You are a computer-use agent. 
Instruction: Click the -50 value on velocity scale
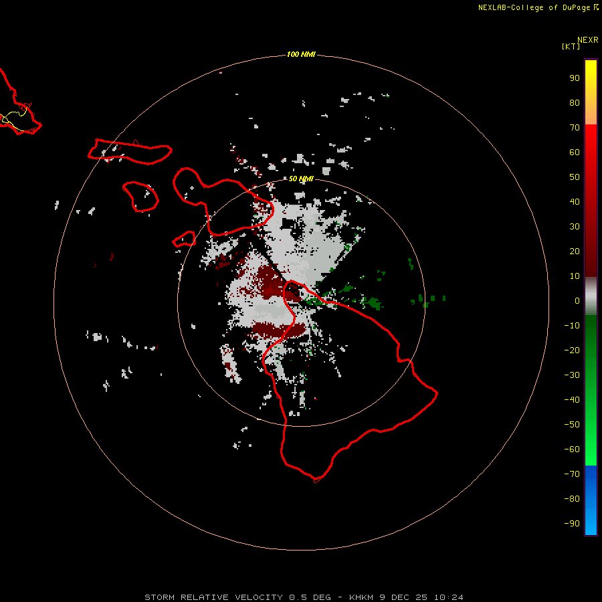tap(572, 425)
